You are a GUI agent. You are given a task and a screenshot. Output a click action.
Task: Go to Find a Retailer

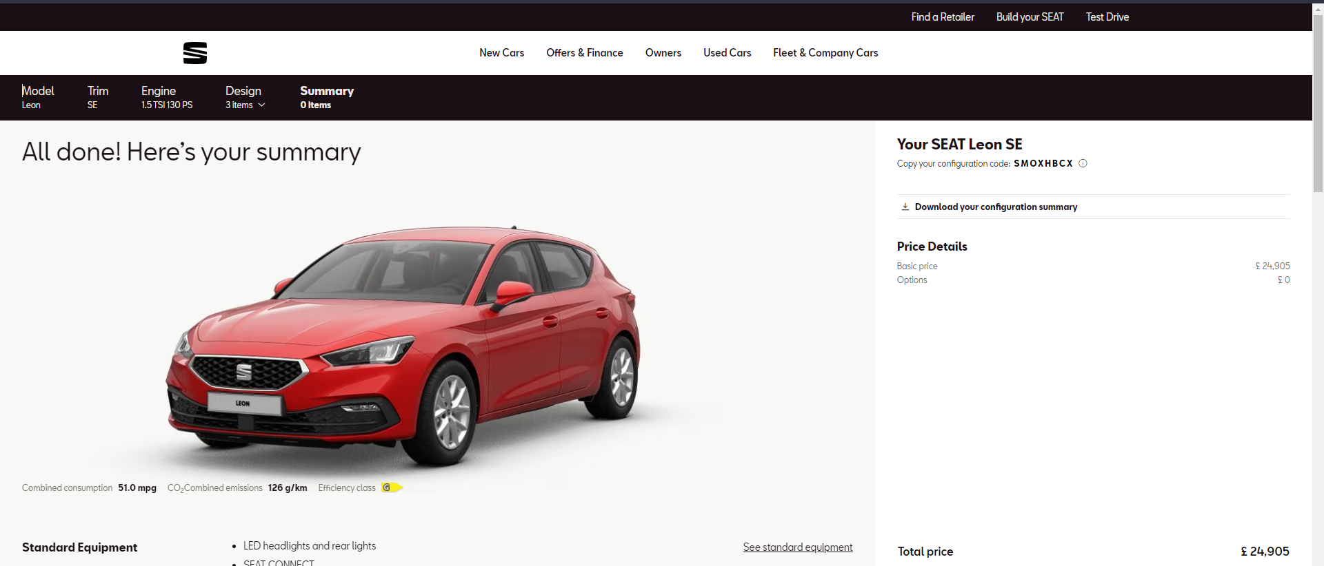943,17
